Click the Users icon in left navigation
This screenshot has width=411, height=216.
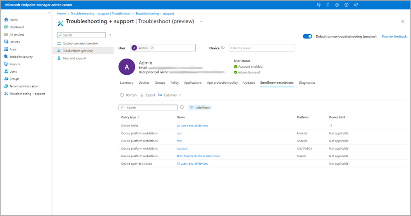[6, 71]
